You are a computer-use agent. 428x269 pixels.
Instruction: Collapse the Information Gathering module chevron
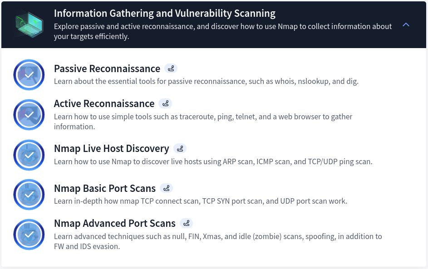(x=406, y=24)
